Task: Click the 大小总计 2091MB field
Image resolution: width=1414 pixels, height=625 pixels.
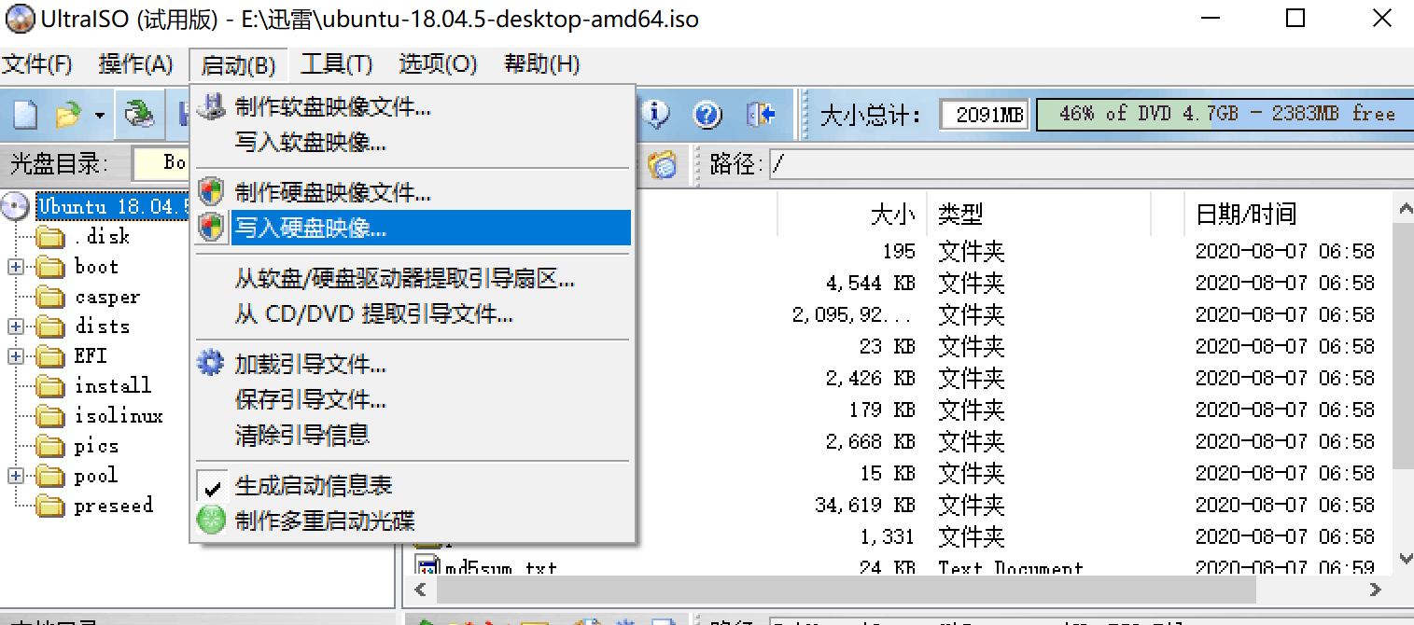Action: coord(984,115)
